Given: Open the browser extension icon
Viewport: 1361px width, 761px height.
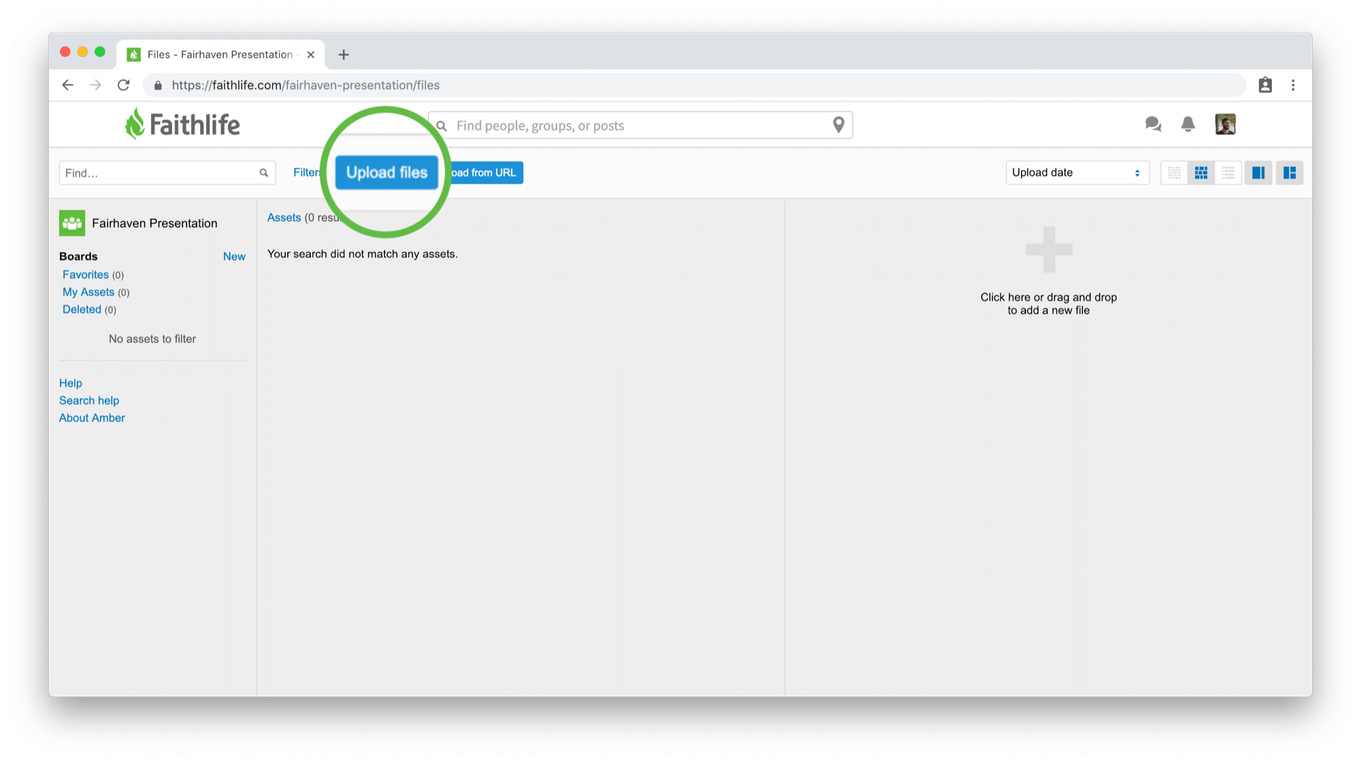Looking at the screenshot, I should 1265,85.
